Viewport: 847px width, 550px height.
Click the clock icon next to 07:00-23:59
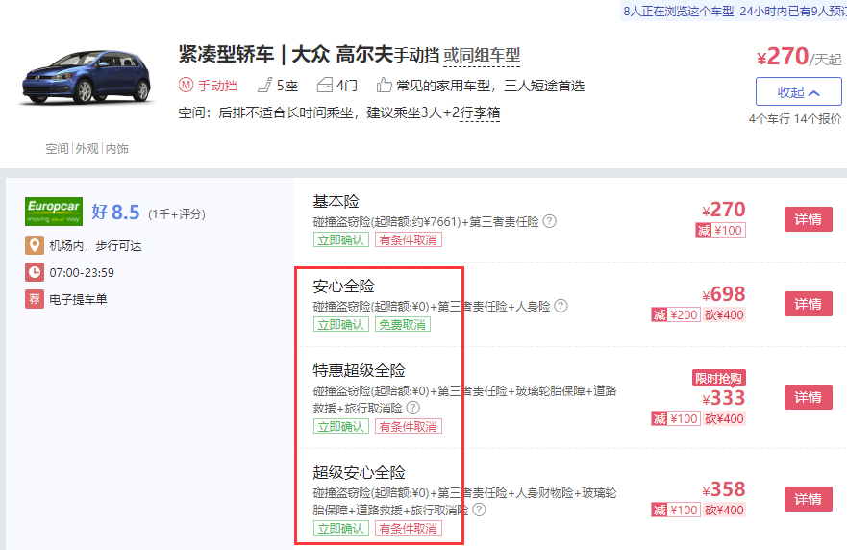coord(35,272)
